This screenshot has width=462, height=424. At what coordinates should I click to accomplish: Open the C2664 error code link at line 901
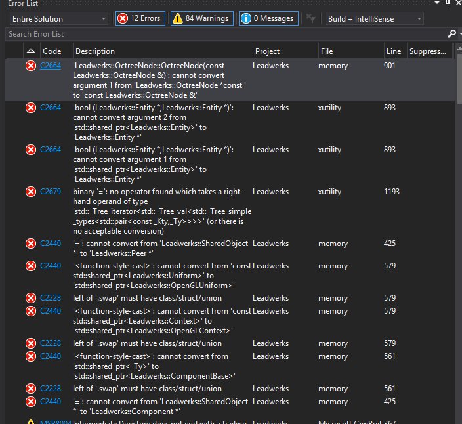tap(51, 66)
